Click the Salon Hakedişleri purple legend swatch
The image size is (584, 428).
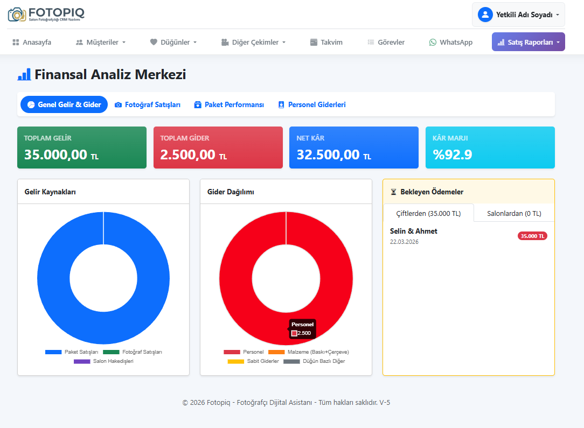(x=82, y=361)
